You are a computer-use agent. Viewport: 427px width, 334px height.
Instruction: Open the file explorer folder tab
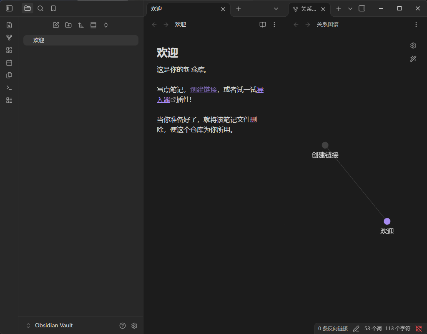coord(28,8)
